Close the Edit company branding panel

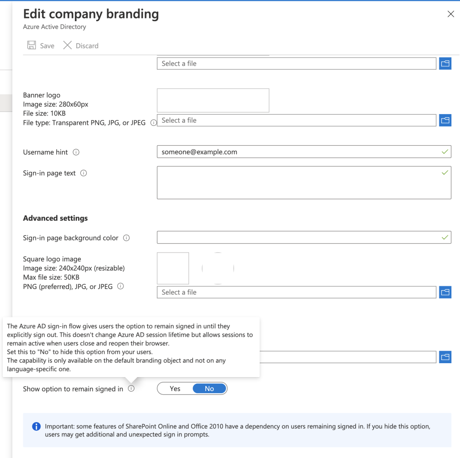point(451,14)
